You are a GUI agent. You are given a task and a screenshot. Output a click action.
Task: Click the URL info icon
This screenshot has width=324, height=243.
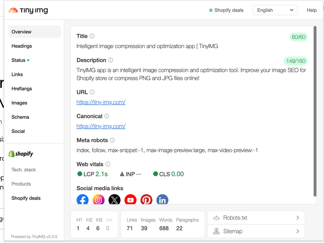coord(92,92)
